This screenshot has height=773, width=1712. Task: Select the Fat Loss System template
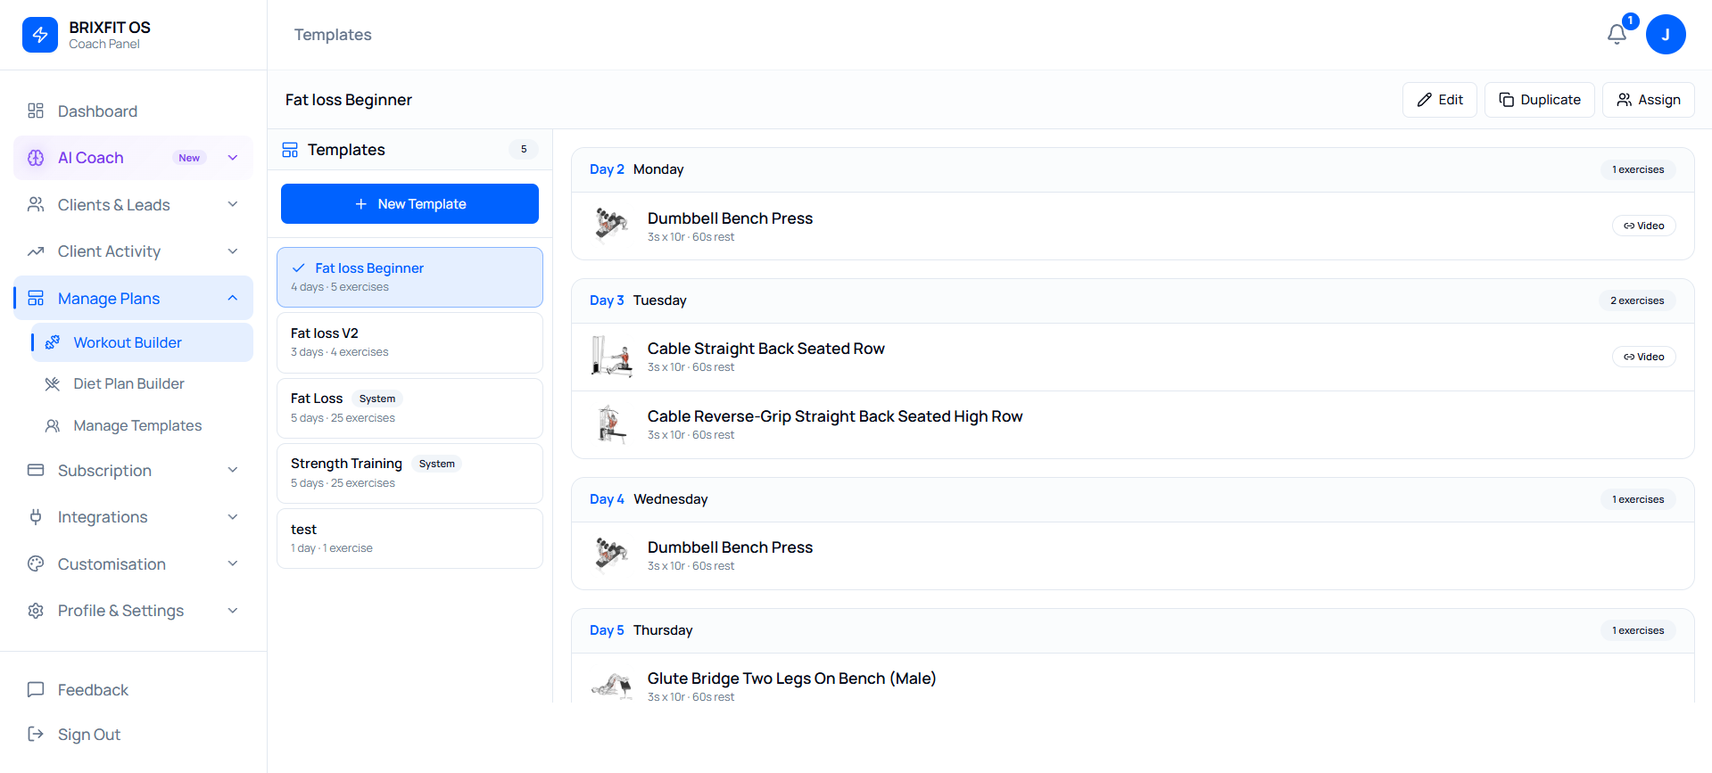click(409, 408)
